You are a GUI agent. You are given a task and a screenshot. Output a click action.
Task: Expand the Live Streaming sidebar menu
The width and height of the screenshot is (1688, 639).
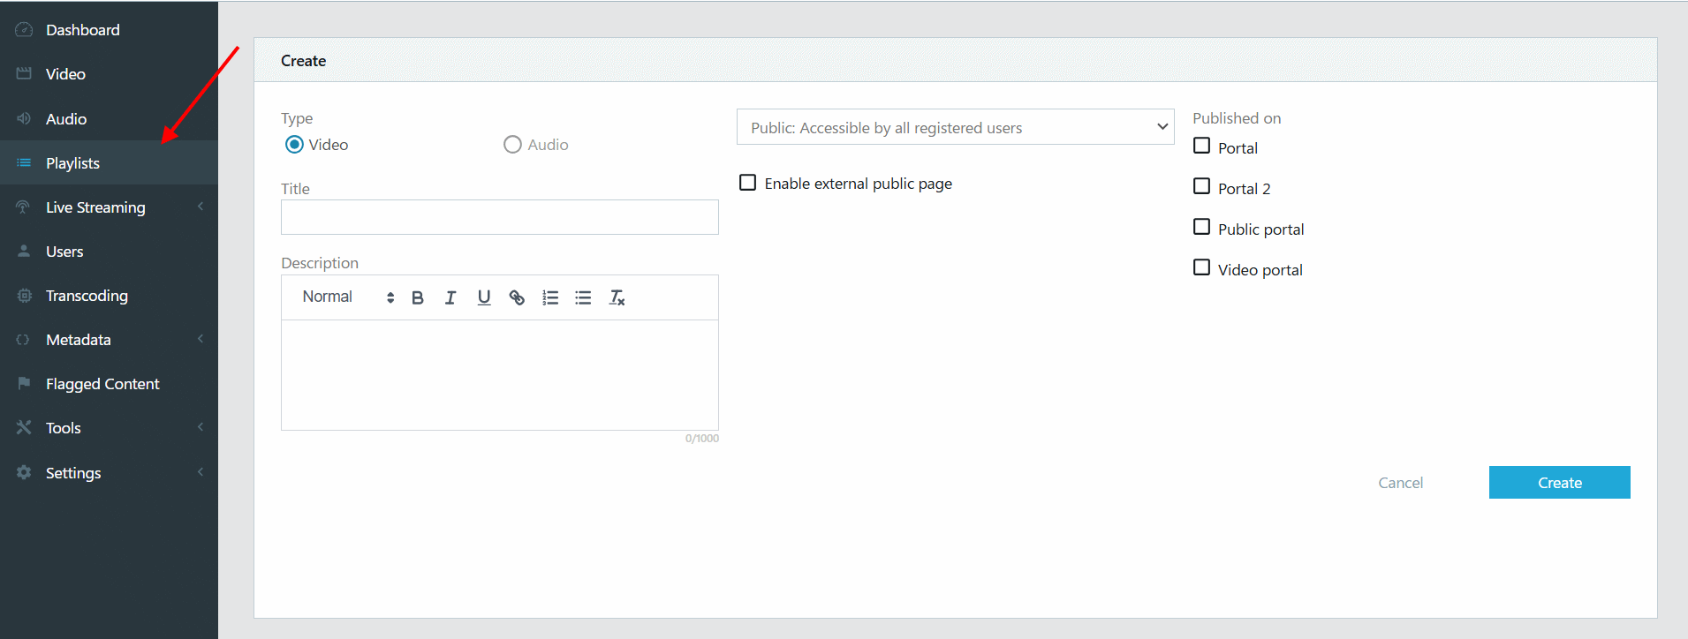tap(109, 207)
